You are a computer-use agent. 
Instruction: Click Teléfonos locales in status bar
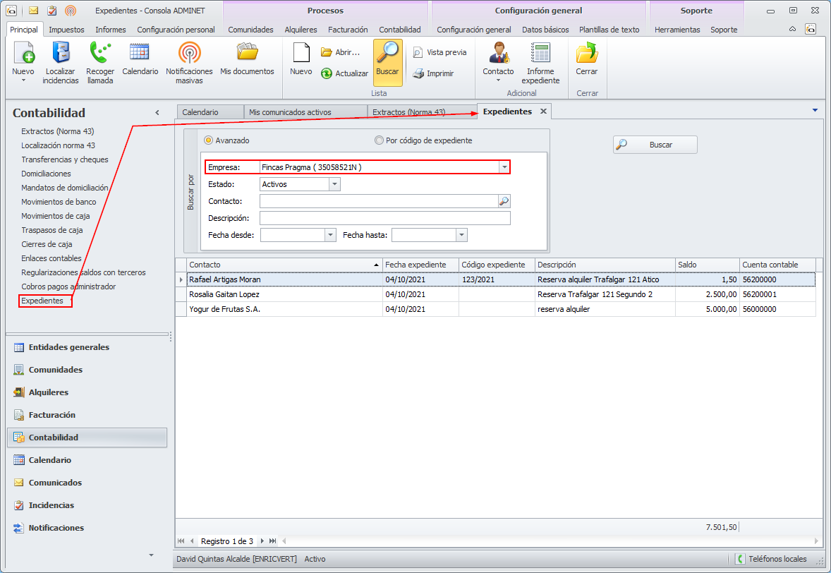click(x=772, y=559)
